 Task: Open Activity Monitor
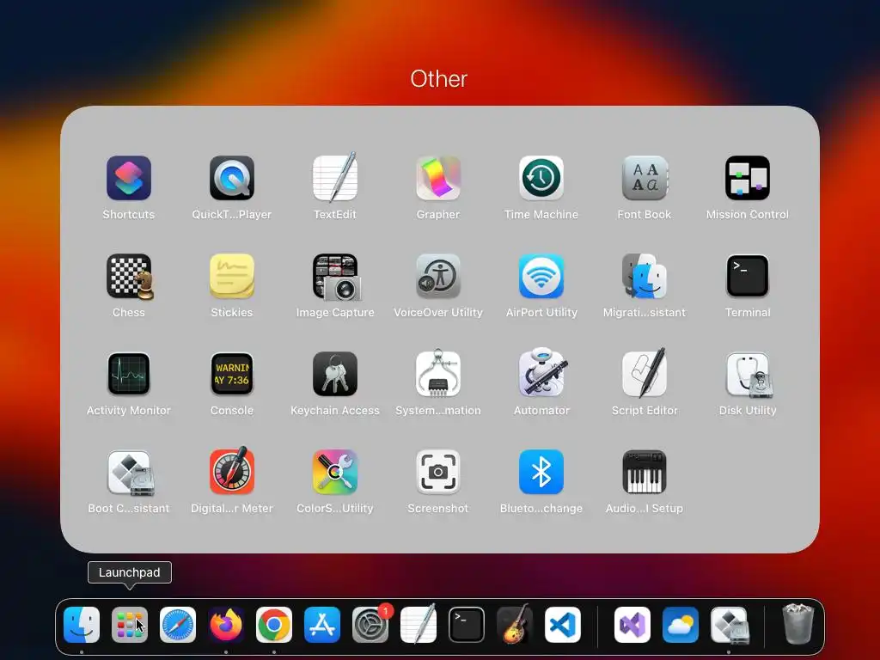pos(129,374)
